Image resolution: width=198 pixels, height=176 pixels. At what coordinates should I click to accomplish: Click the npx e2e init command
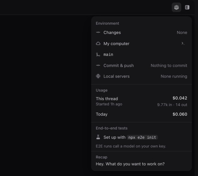tap(142, 137)
